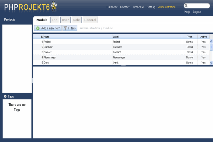Open the Setting menu item
Viewport: 213px width, 142px height.
tap(151, 7)
